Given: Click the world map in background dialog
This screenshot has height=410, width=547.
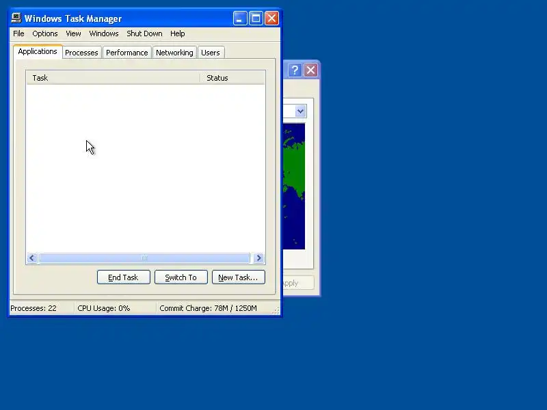Looking at the screenshot, I should coord(294,187).
